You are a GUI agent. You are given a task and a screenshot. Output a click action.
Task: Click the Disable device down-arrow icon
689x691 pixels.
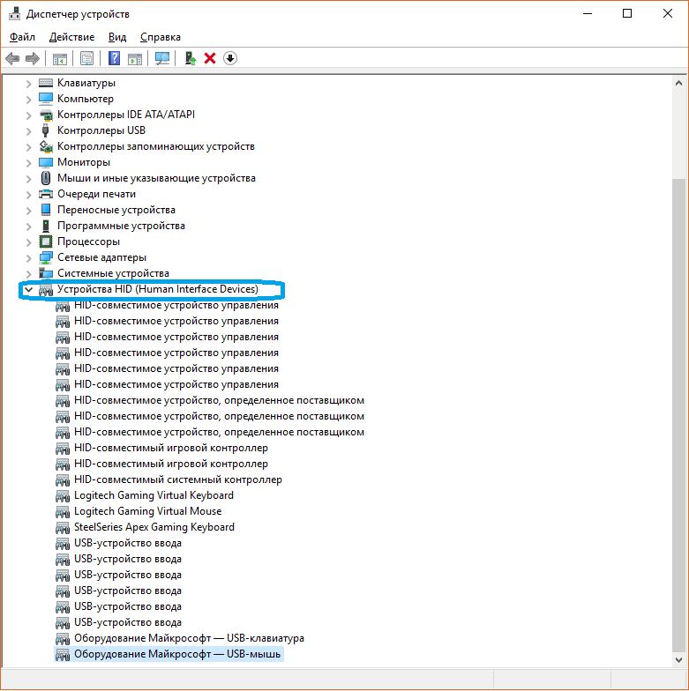coord(230,58)
